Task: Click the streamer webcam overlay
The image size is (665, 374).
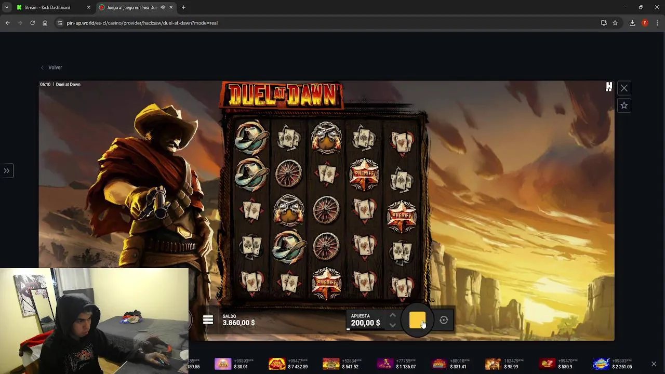Action: [x=94, y=320]
